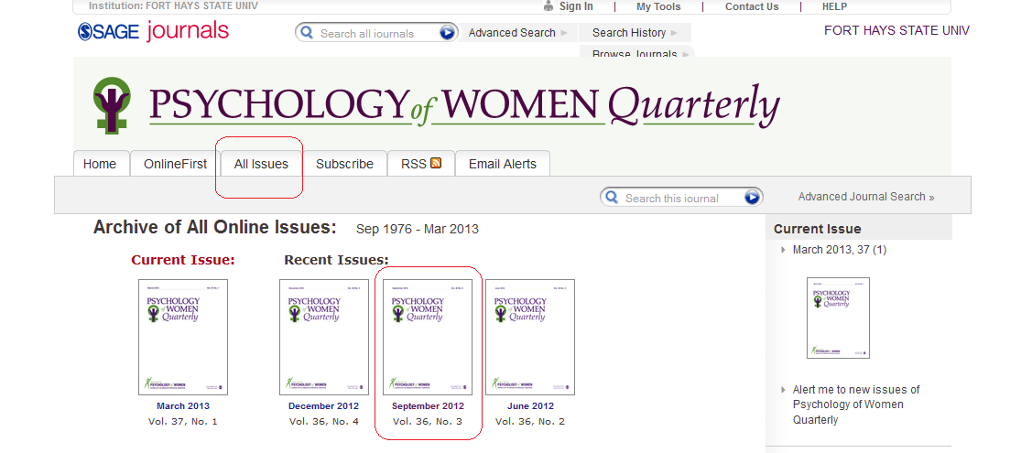Click the SAGE journals logo
Image resolution: width=1021 pixels, height=453 pixels.
(x=154, y=31)
